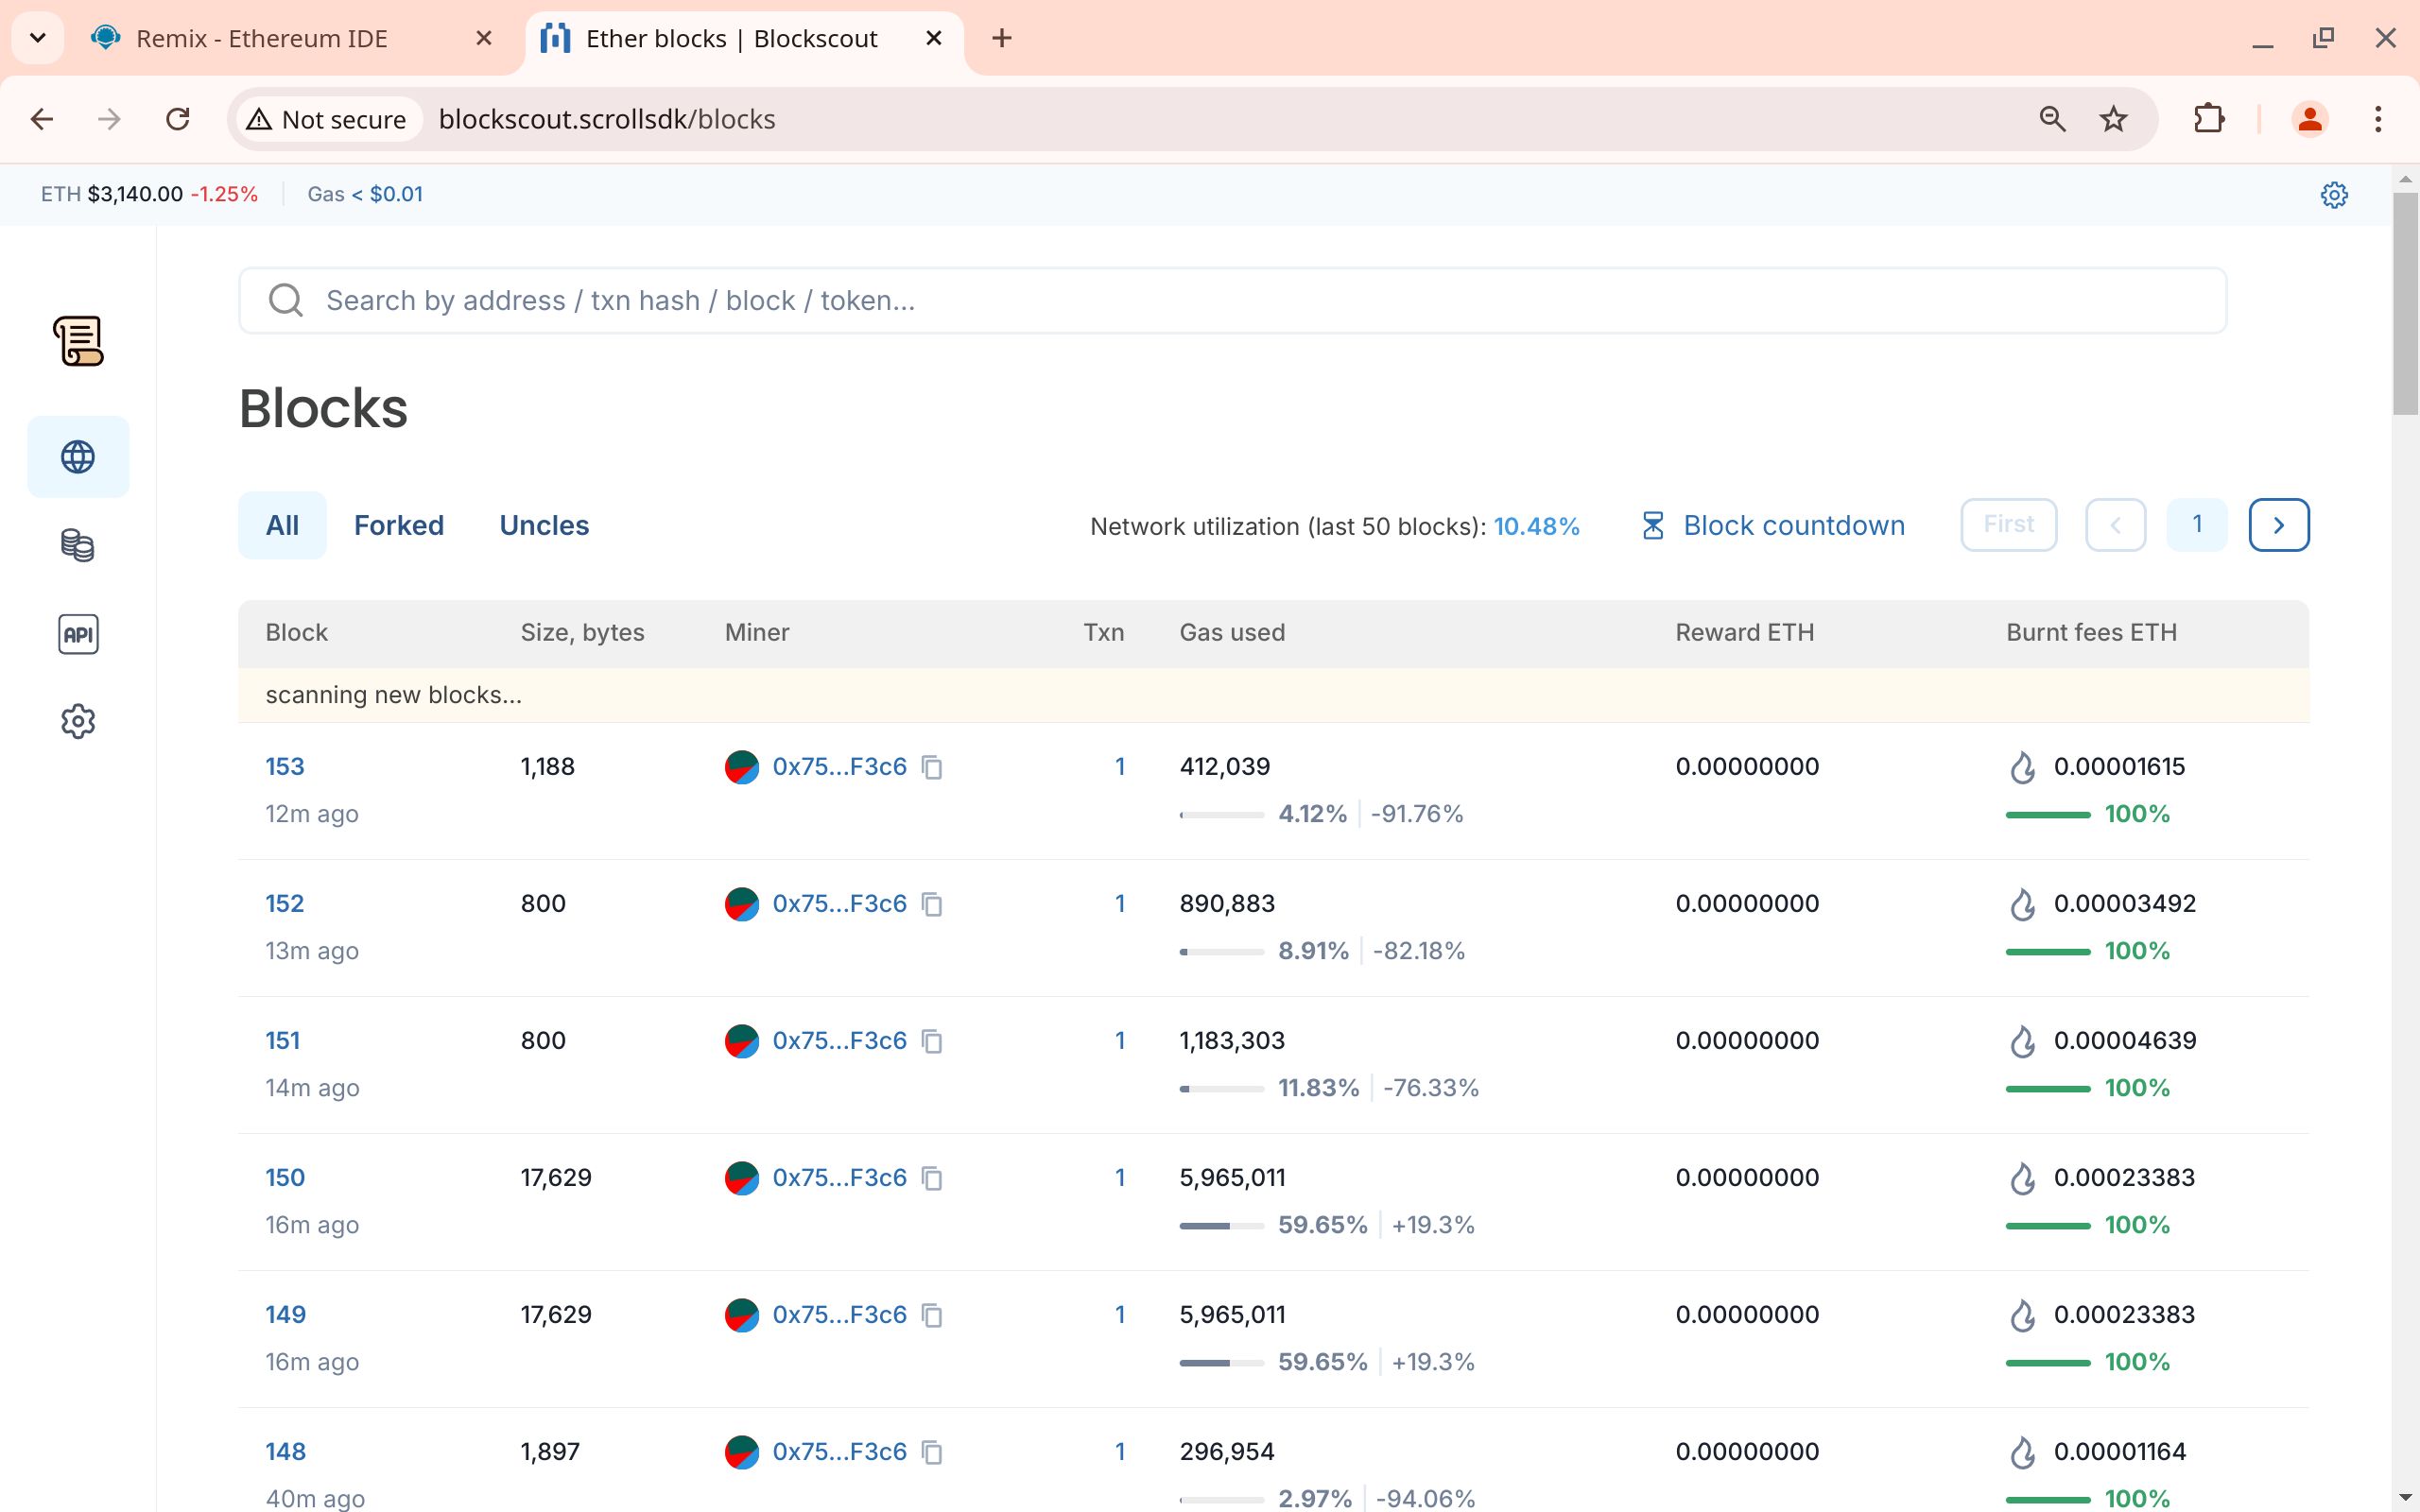Select the All blocks tab

click(x=282, y=525)
